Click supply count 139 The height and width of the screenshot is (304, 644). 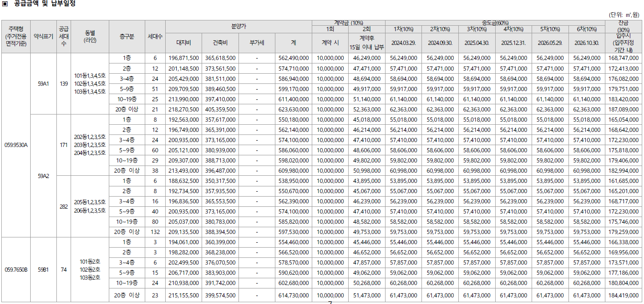click(x=64, y=84)
